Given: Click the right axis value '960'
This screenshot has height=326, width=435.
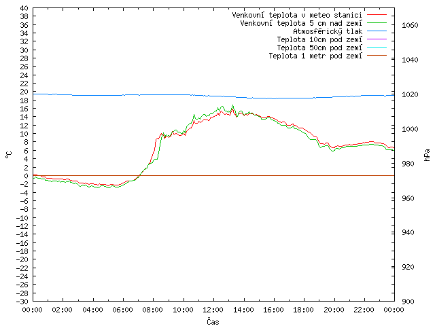Looking at the screenshot, I should coord(408,198).
